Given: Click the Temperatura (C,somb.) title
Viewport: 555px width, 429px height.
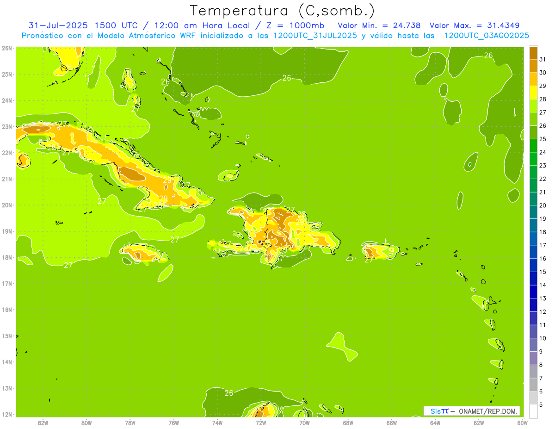Looking at the screenshot, I should [283, 11].
